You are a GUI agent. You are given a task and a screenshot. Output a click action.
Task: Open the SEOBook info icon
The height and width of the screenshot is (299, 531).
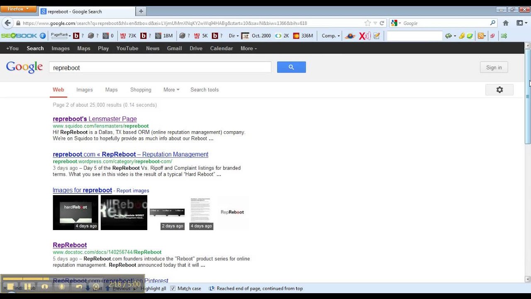42,36
